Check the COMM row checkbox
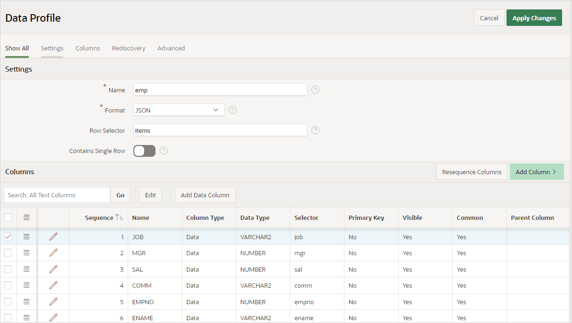 point(8,285)
